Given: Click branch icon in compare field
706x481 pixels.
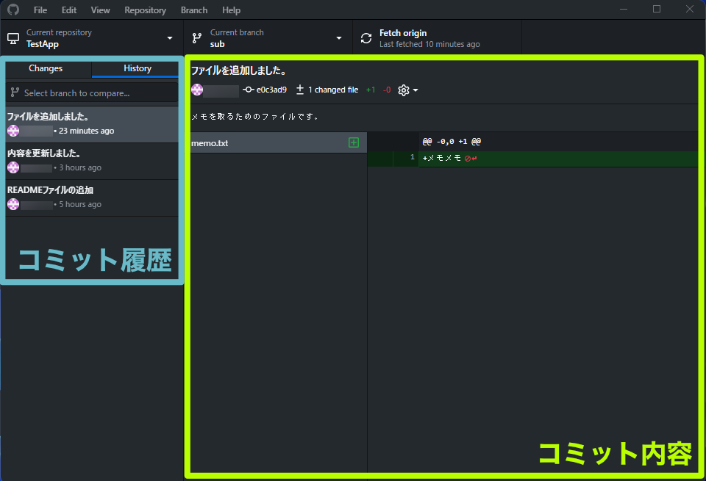Looking at the screenshot, I should 15,92.
